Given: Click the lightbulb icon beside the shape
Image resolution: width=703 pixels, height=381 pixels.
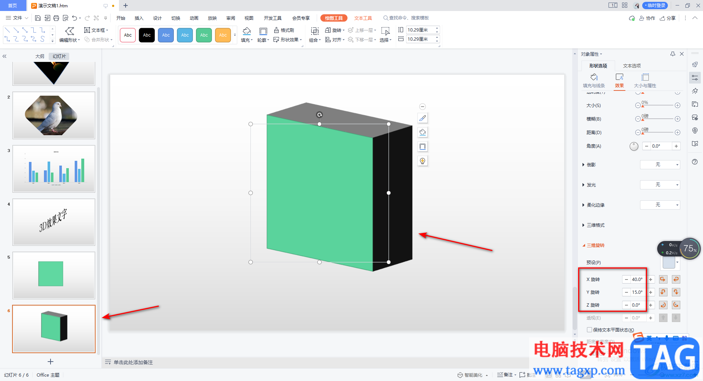Looking at the screenshot, I should click(423, 161).
